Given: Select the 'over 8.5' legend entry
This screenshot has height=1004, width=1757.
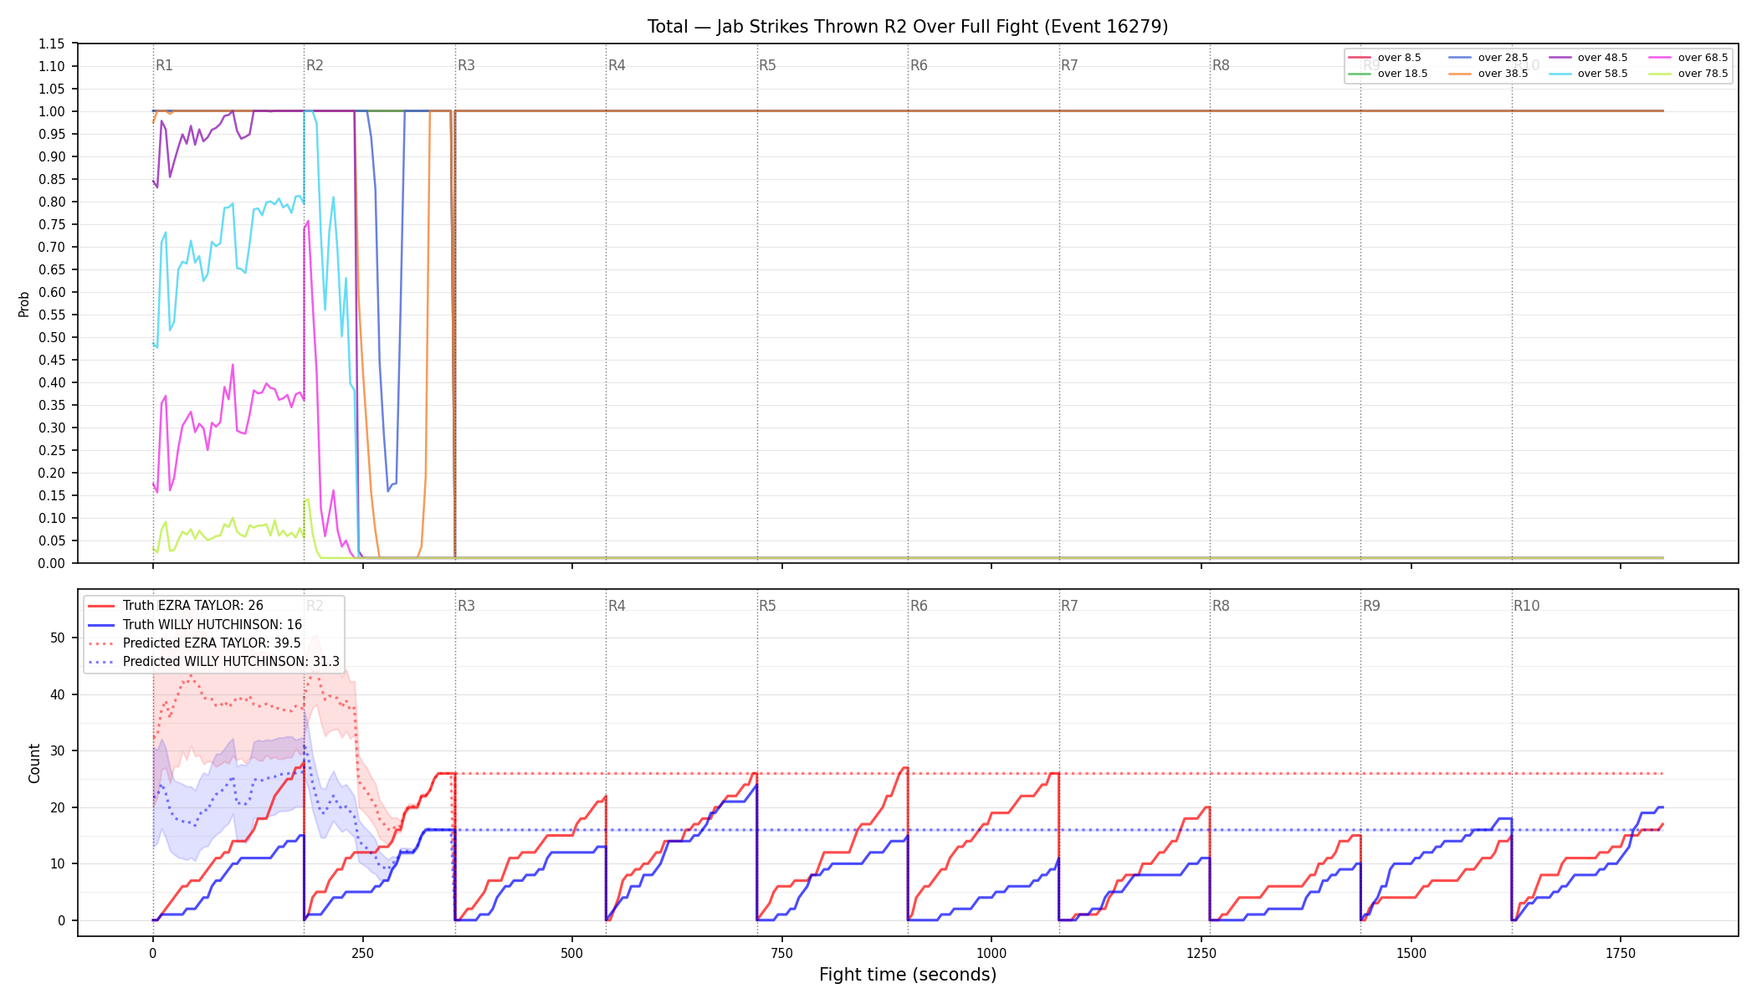Looking at the screenshot, I should pyautogui.click(x=1385, y=58).
